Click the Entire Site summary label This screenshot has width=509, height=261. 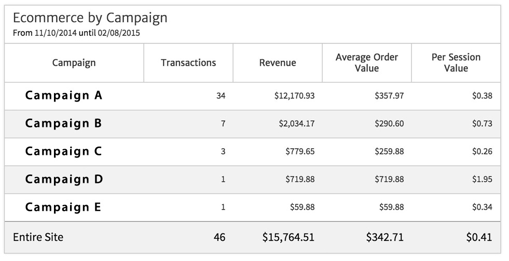pyautogui.click(x=38, y=237)
